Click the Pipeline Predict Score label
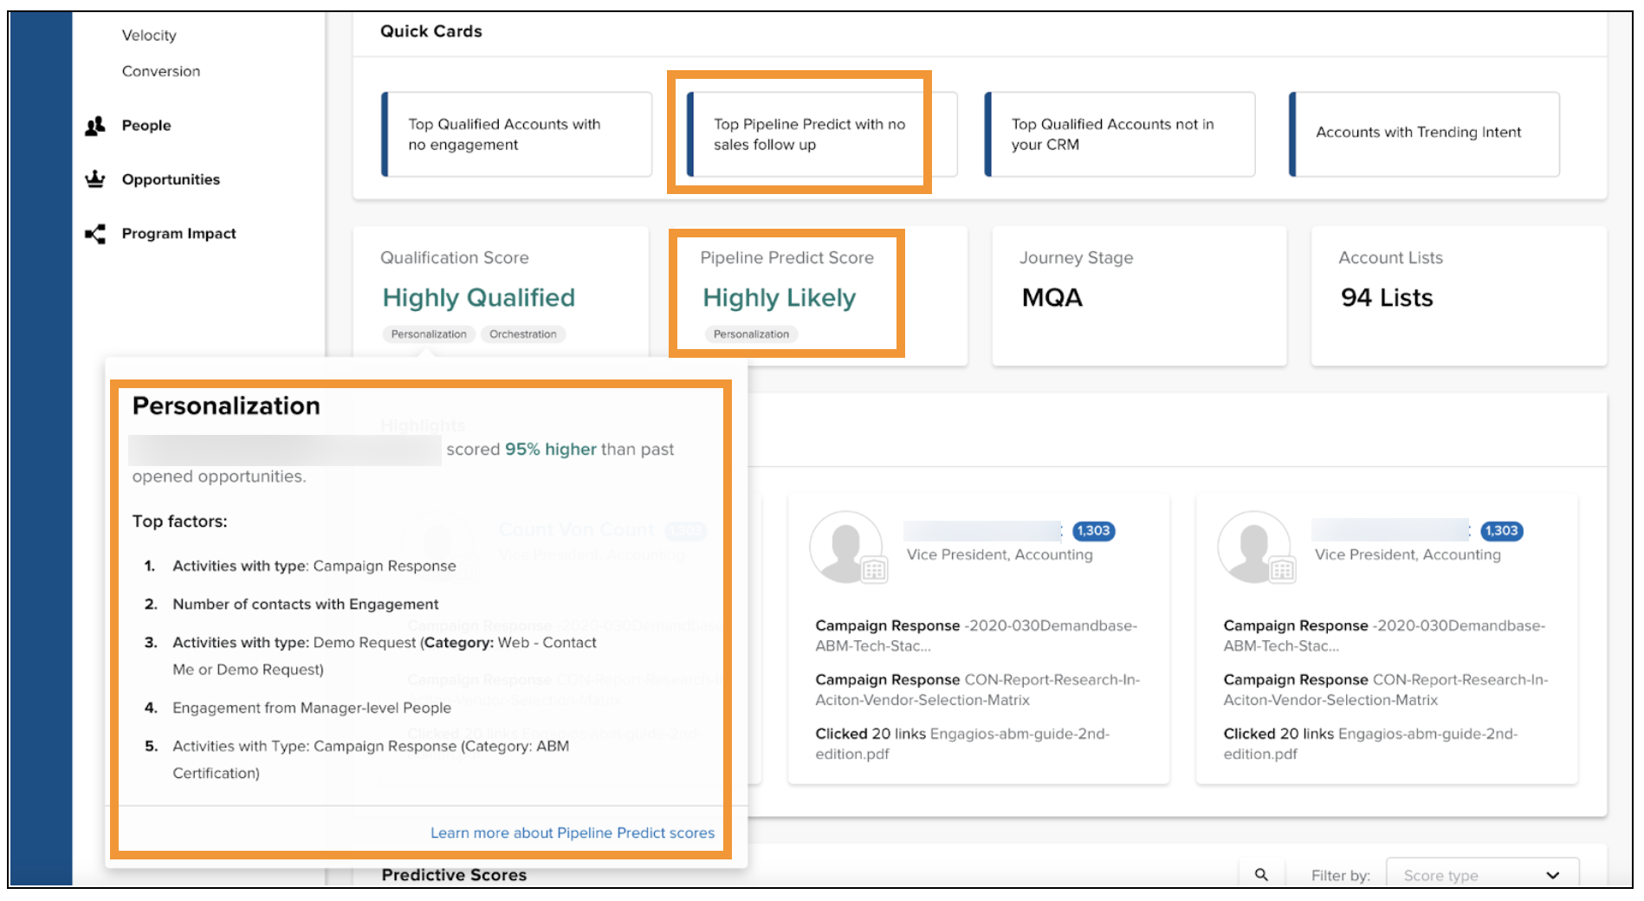This screenshot has width=1644, height=901. tap(787, 257)
